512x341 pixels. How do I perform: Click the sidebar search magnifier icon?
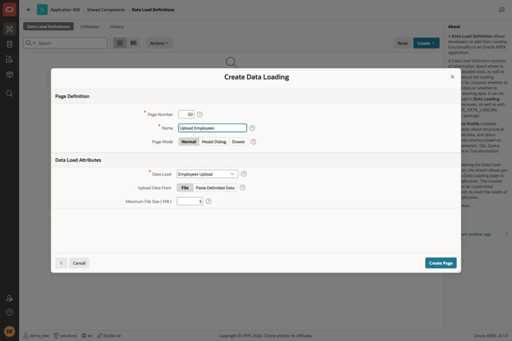pos(9,93)
